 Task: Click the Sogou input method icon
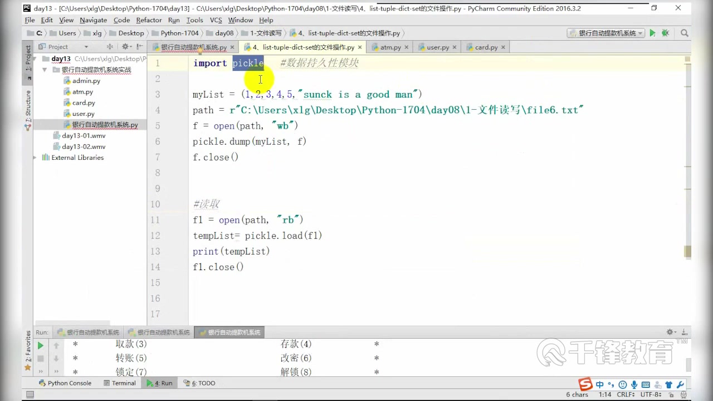point(585,384)
